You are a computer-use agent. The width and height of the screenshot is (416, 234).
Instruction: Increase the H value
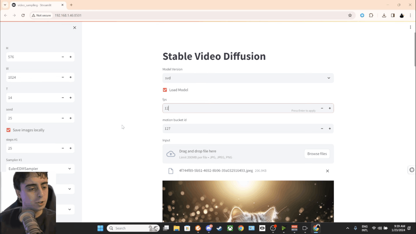[71, 57]
